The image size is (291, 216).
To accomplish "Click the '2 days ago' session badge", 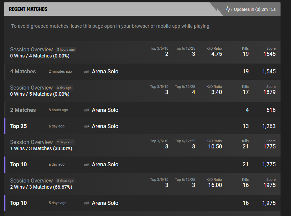I will tap(65, 142).
